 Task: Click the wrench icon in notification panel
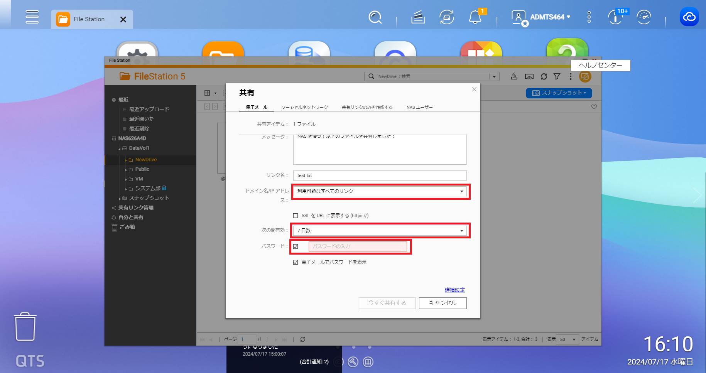[353, 362]
